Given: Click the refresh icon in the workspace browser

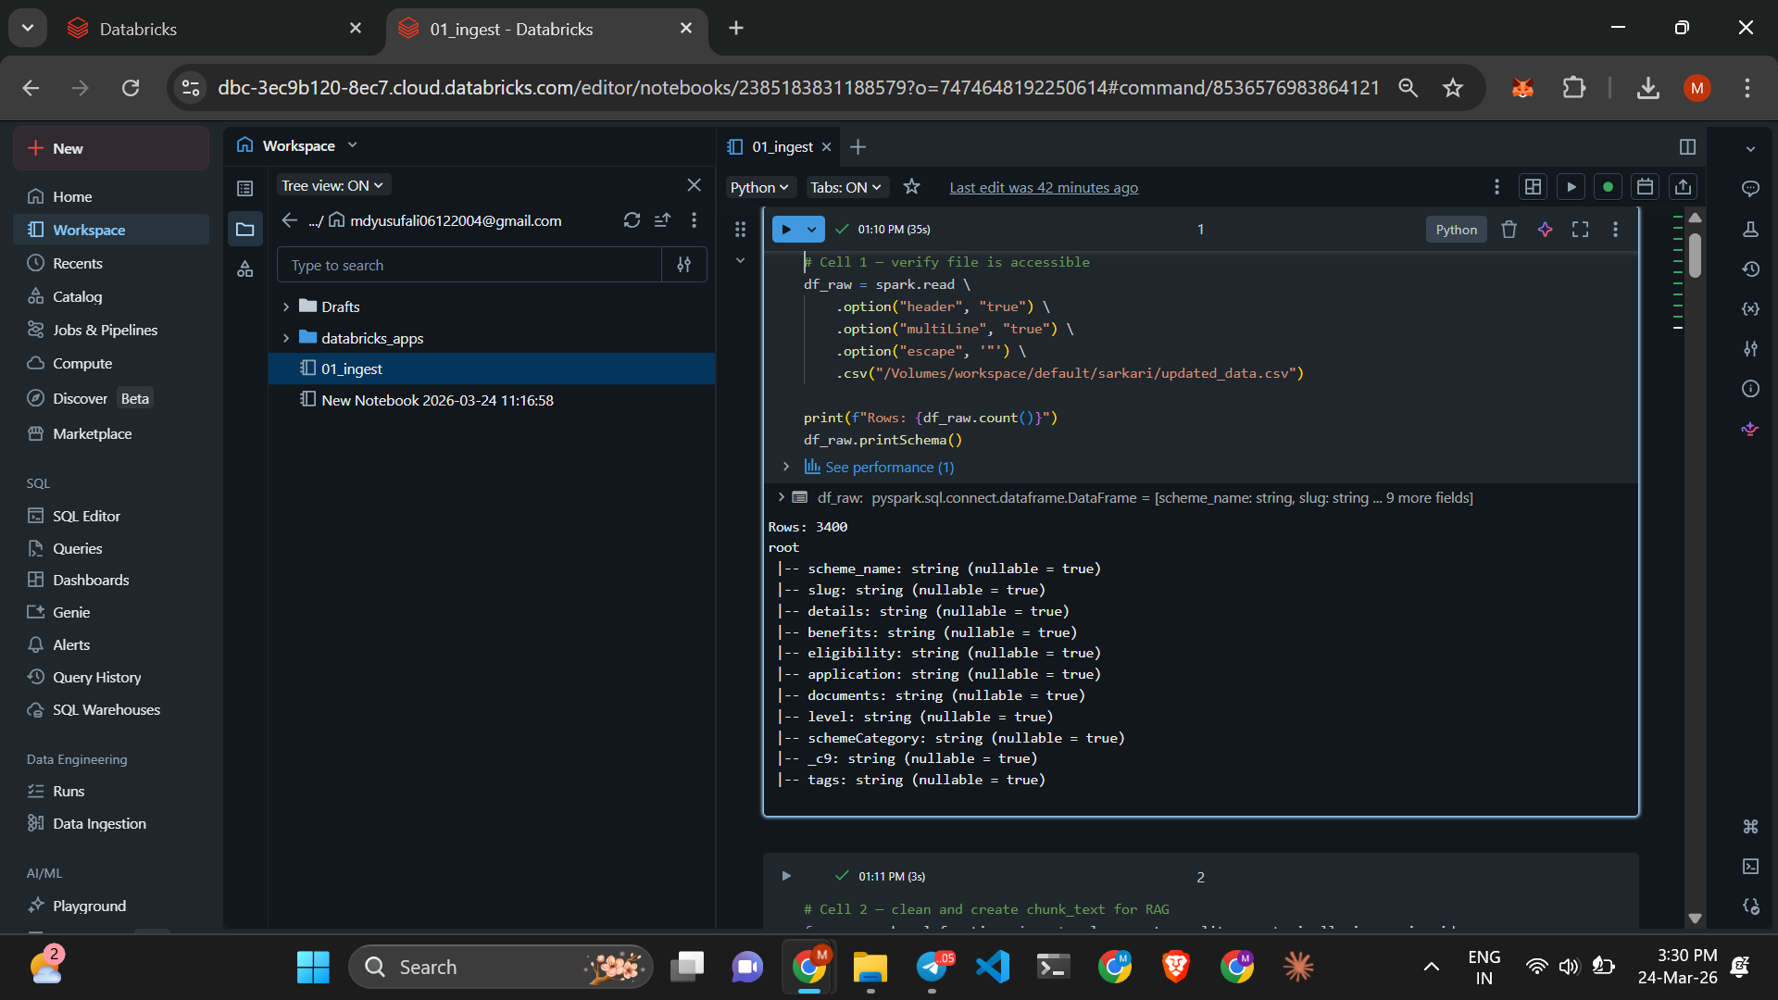Looking at the screenshot, I should 632,220.
